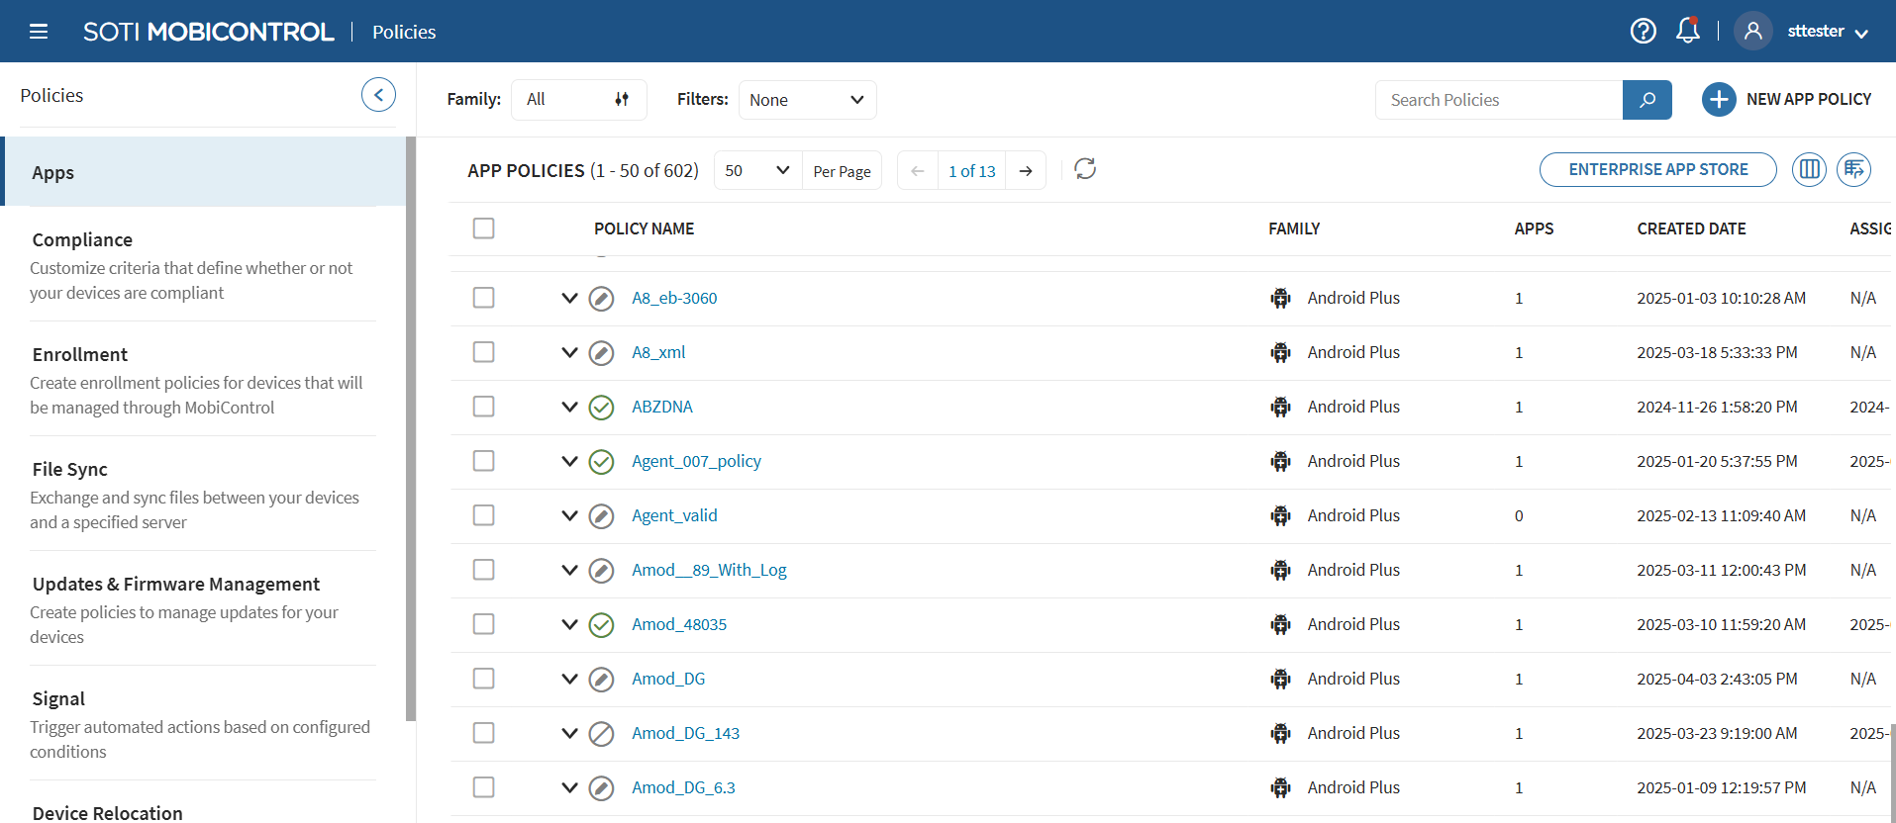Toggle the select-all policies checkbox
The height and width of the screenshot is (823, 1896).
coord(483,229)
